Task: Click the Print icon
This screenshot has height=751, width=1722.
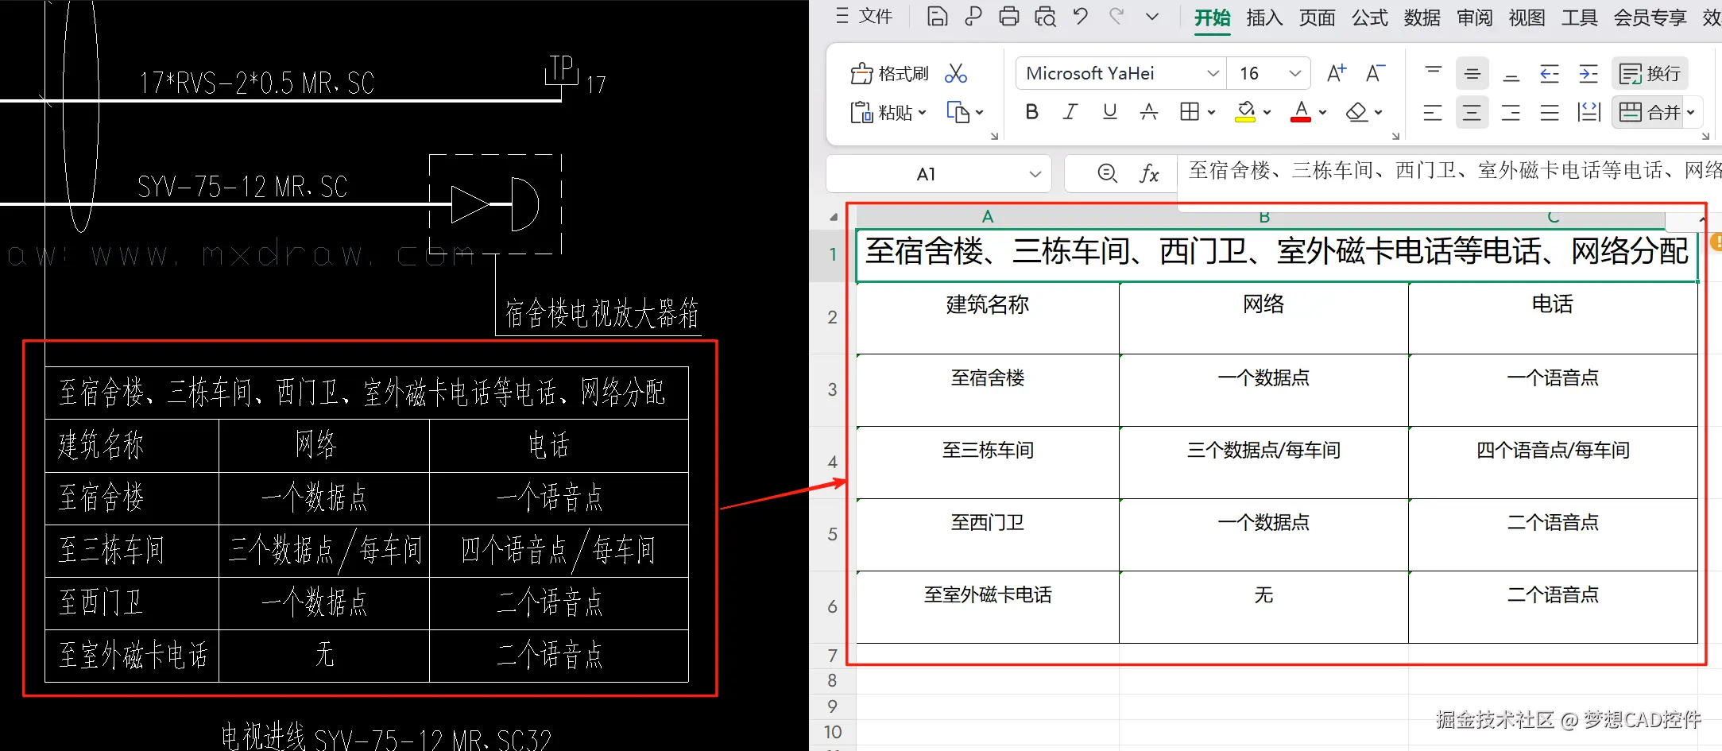Action: pyautogui.click(x=1008, y=17)
